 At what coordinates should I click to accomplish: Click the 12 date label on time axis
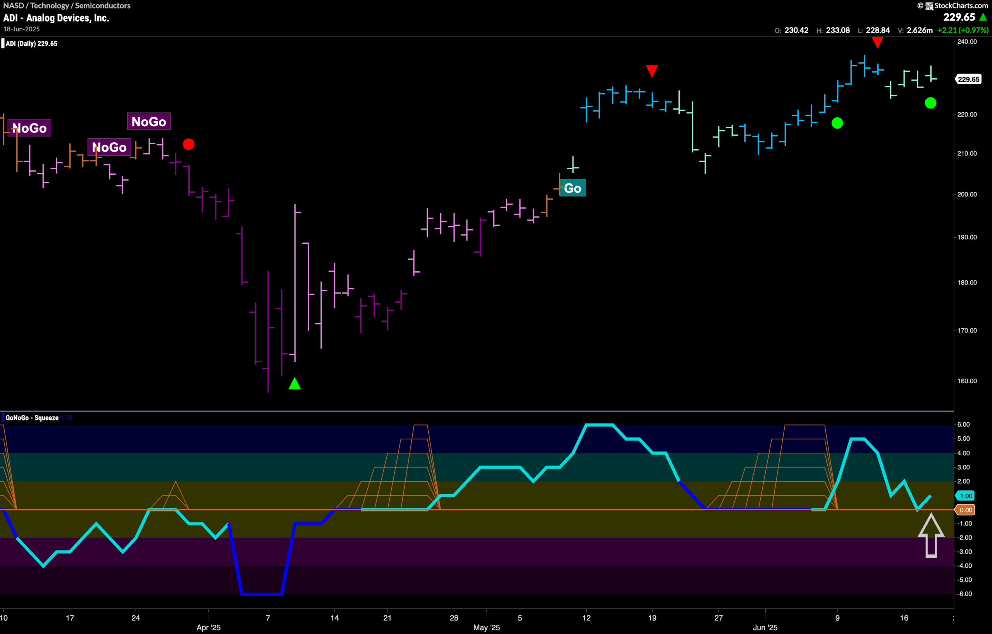pyautogui.click(x=586, y=618)
